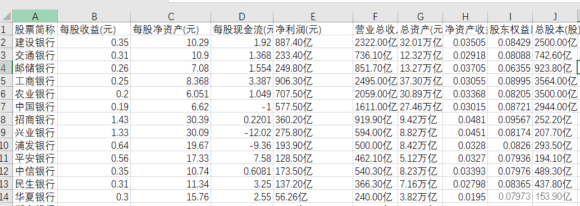Select the 农业银行 cell
Viewport: 580px width, 206px height.
coord(35,93)
